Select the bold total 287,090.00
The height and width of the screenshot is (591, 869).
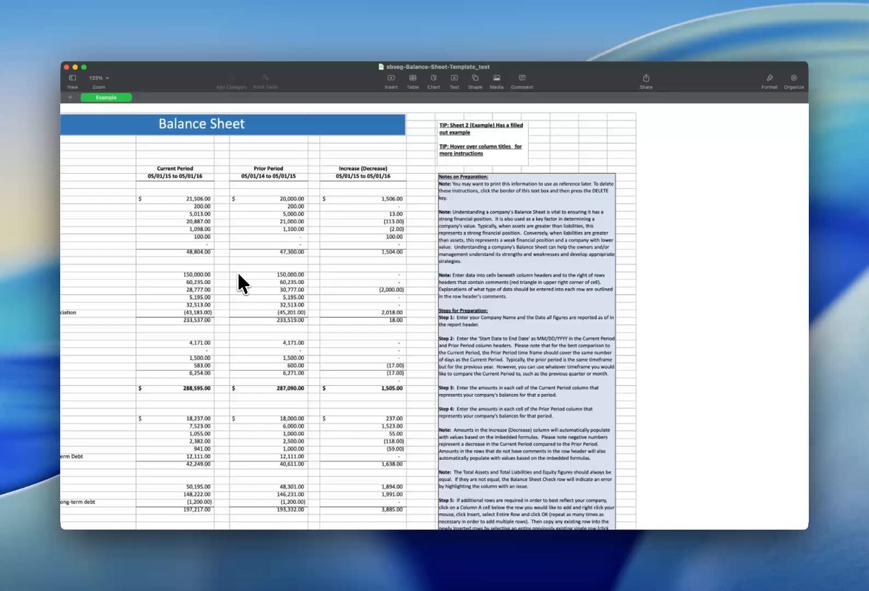coord(289,388)
